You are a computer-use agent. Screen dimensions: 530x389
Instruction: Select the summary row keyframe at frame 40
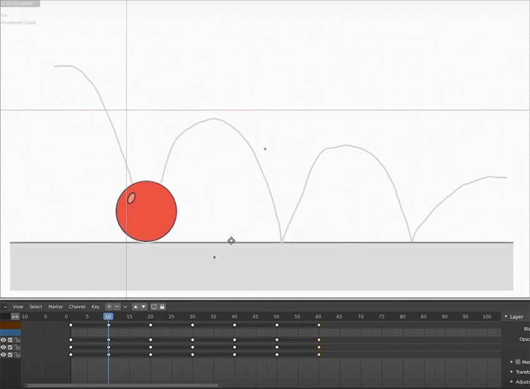coord(234,325)
